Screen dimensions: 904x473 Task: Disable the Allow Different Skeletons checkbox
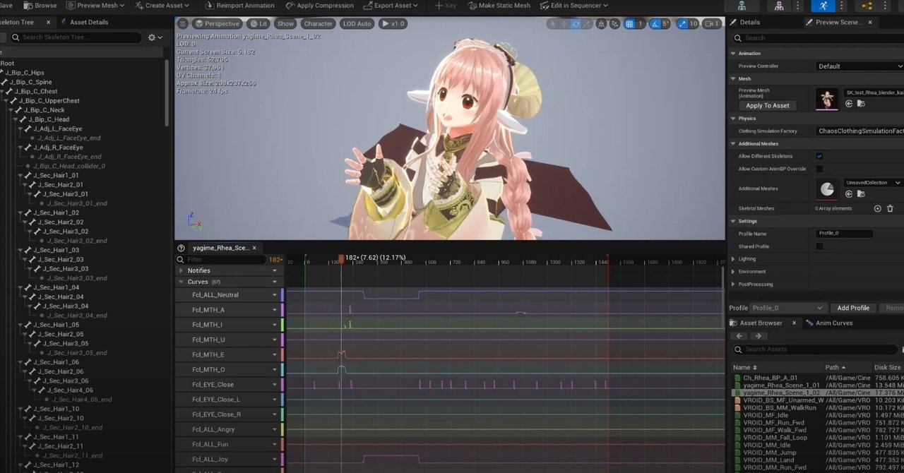point(819,156)
